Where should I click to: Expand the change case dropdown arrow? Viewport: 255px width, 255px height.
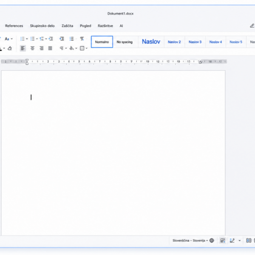click(12, 39)
